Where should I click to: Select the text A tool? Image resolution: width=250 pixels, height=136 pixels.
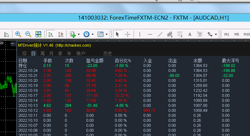click(190, 34)
